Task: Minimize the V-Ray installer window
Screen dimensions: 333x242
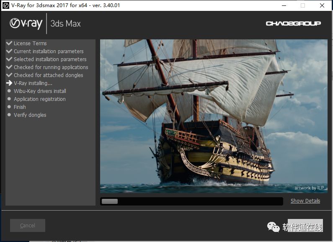Action: (284, 5)
